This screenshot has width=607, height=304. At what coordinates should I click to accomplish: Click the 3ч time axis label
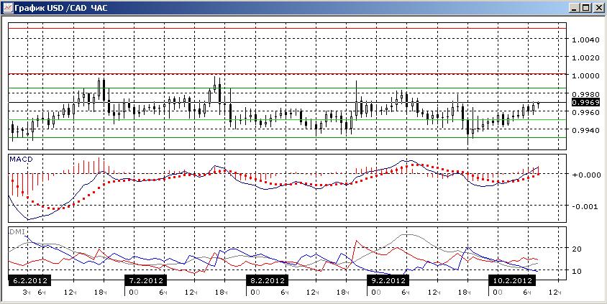(x=27, y=293)
